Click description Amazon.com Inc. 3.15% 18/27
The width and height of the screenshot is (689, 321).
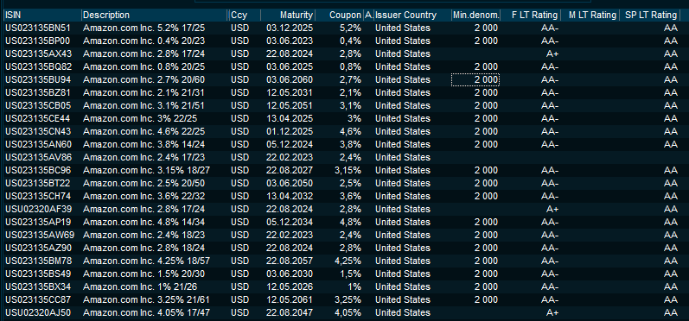click(x=146, y=170)
